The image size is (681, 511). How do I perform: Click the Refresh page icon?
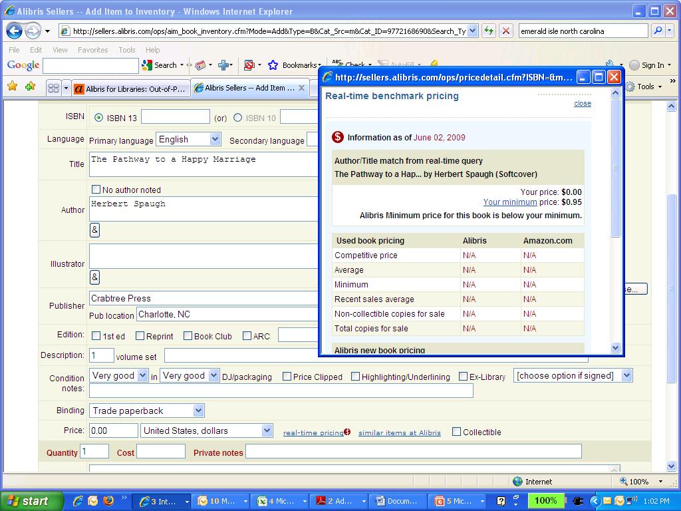489,31
